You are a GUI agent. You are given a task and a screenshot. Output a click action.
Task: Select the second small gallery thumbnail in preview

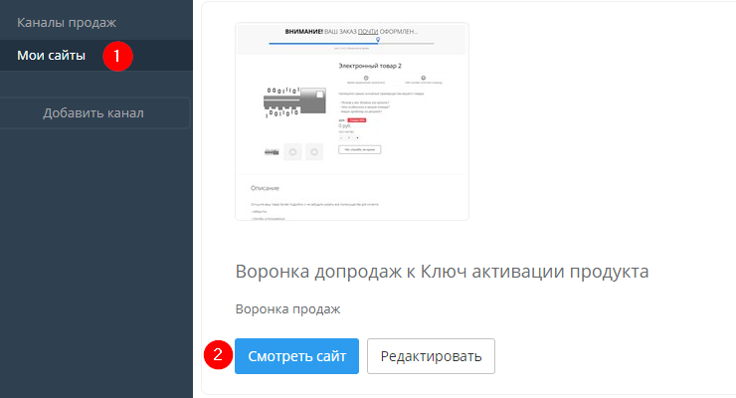(x=292, y=151)
